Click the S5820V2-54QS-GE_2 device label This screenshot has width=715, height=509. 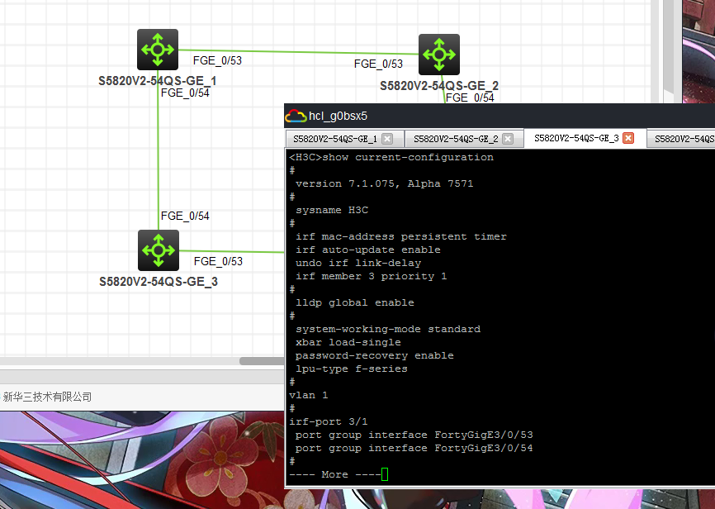coord(439,86)
